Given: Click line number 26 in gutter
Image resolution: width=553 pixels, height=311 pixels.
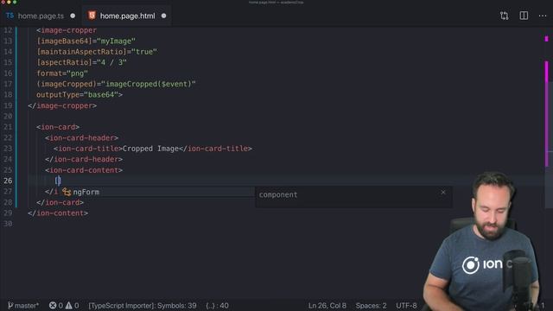Looking at the screenshot, I should 8,181.
